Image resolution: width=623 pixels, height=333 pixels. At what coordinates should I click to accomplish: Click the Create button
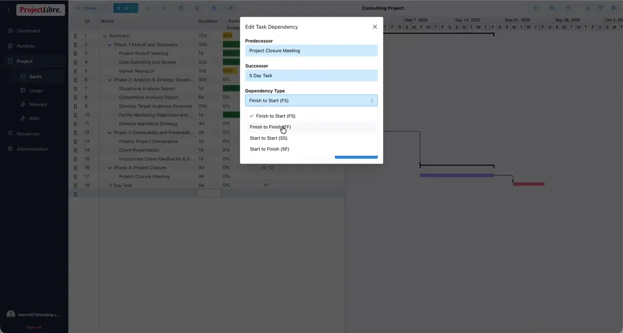click(87, 8)
